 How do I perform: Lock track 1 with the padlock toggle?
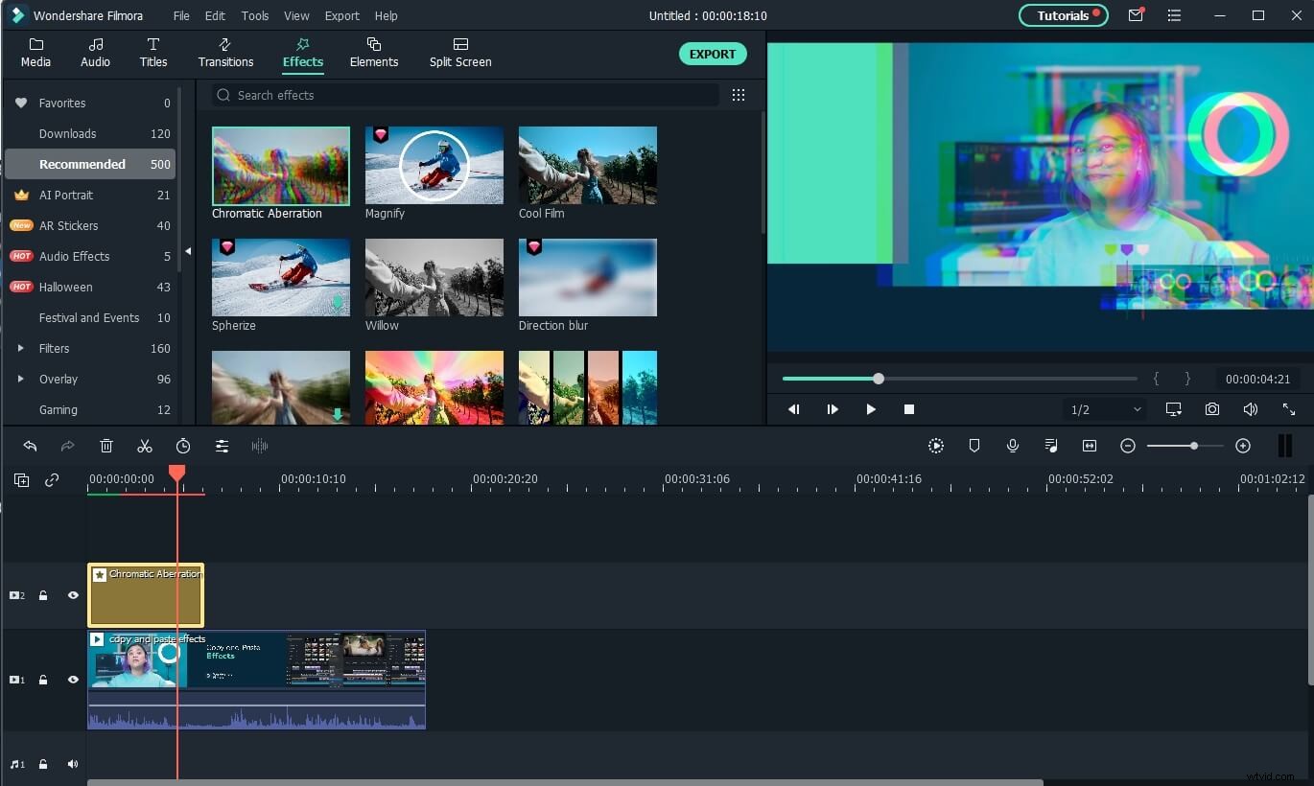[x=43, y=680]
